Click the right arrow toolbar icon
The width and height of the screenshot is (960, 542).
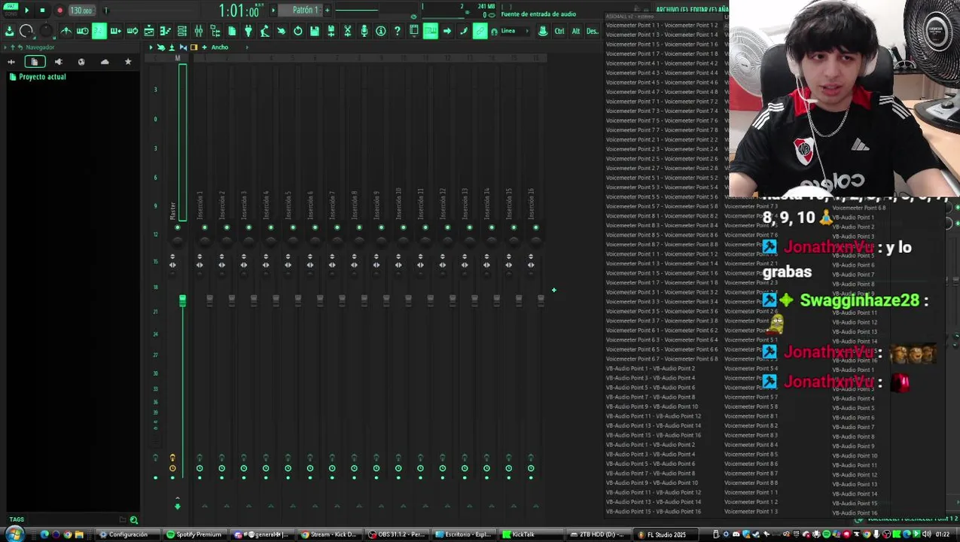[x=446, y=31]
